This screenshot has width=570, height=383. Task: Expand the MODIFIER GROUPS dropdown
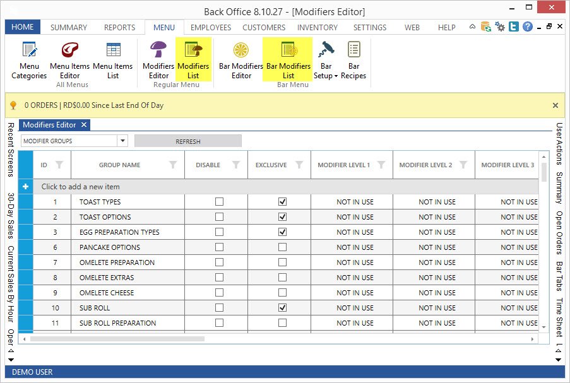[x=123, y=141]
